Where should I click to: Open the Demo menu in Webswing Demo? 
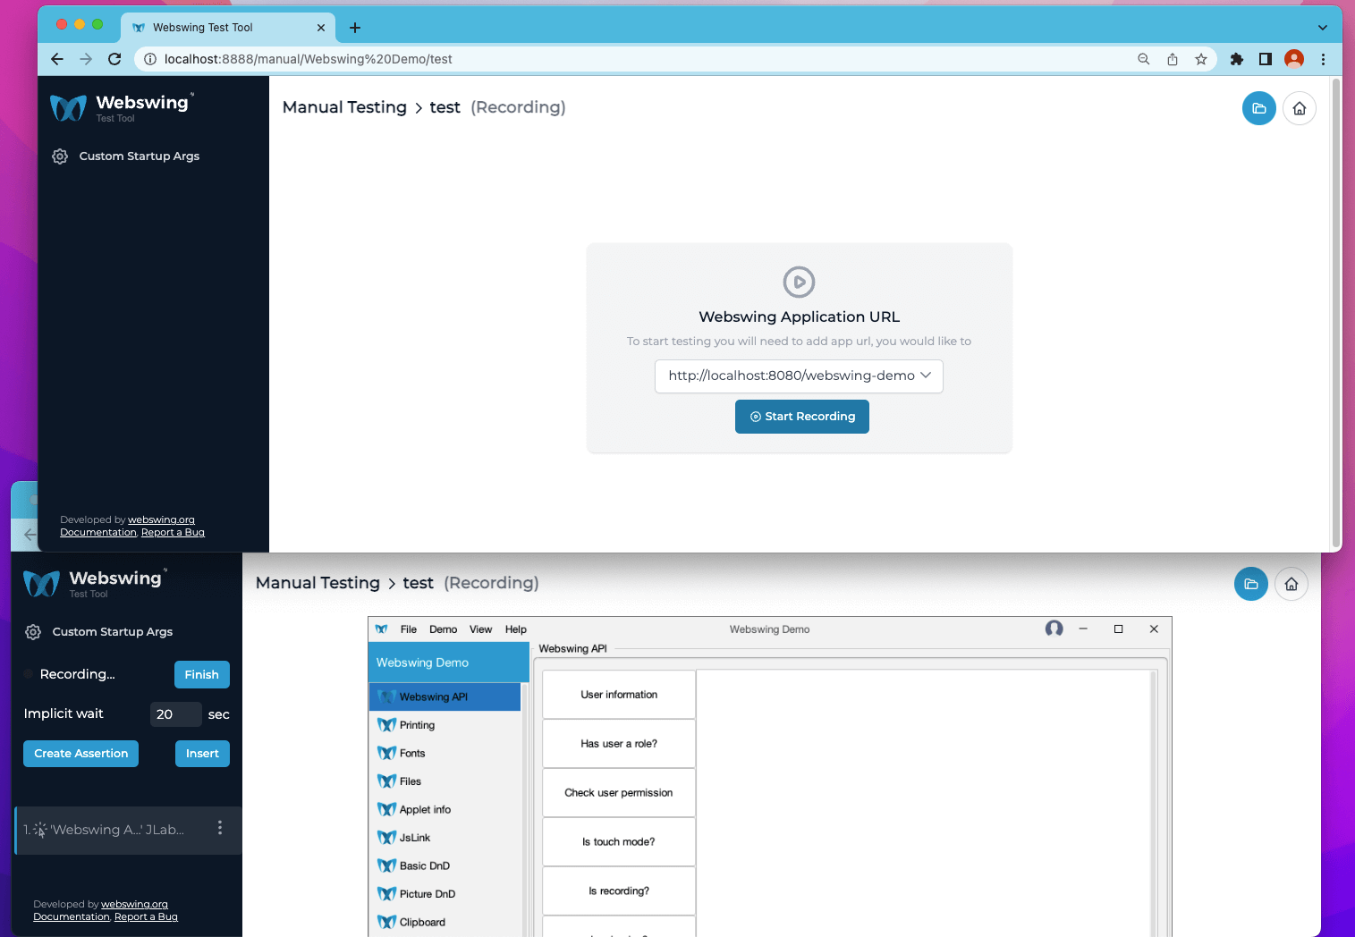tap(443, 629)
